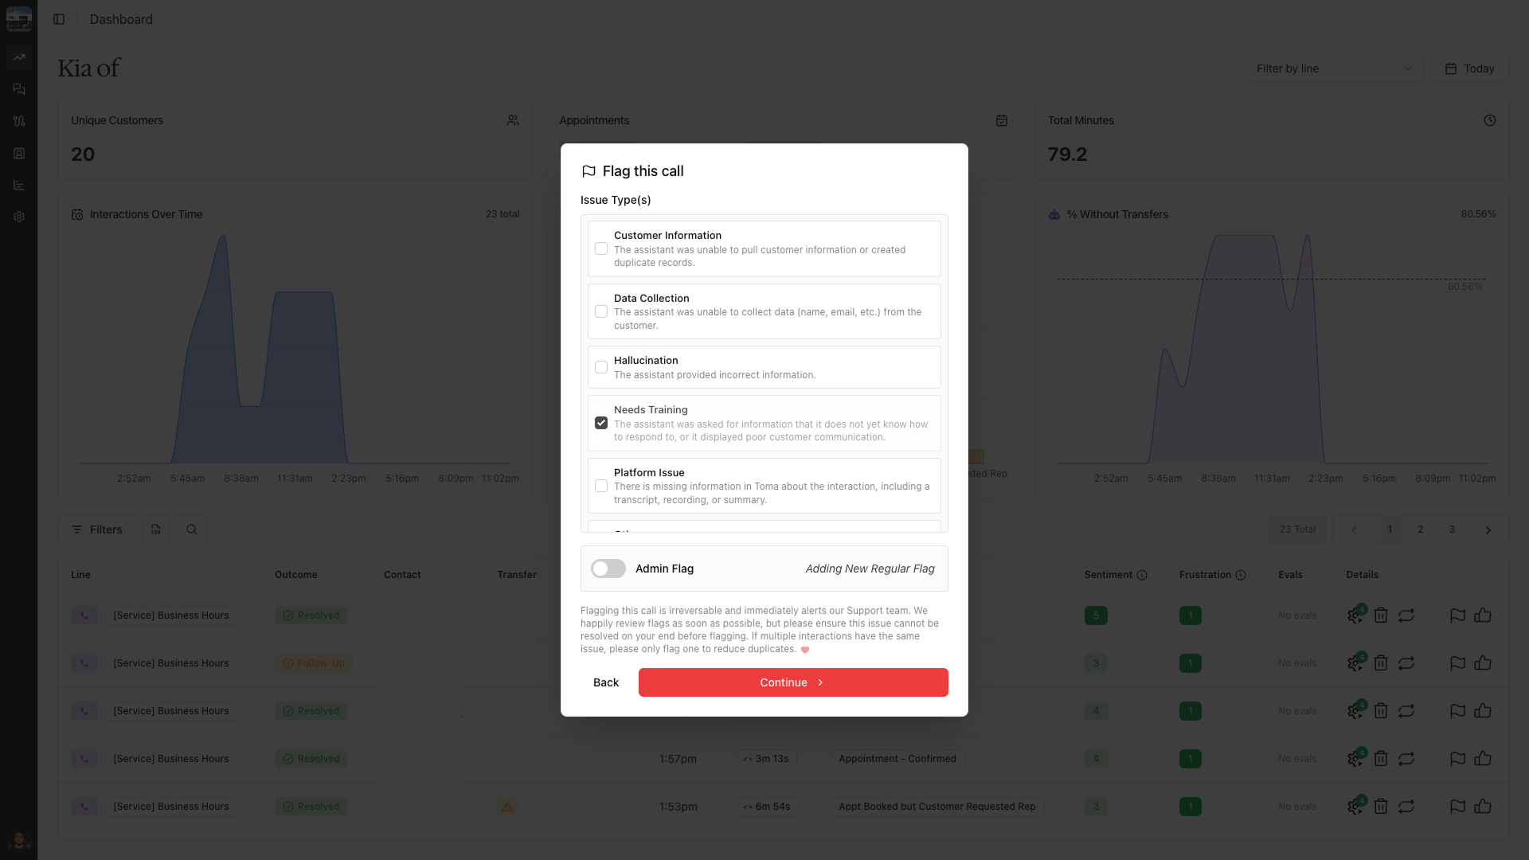Open the Today date picker

[x=1469, y=68]
